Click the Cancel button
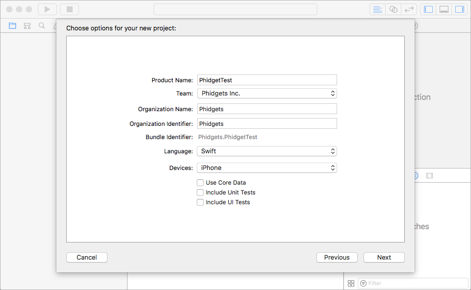The height and width of the screenshot is (290, 471). click(x=87, y=257)
